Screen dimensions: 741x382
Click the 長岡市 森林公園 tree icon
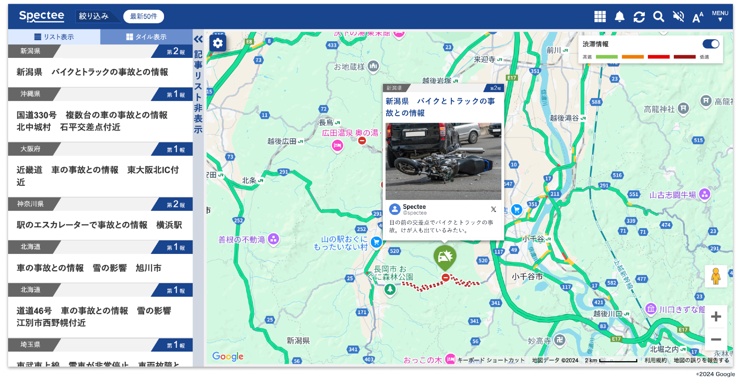[x=390, y=289]
